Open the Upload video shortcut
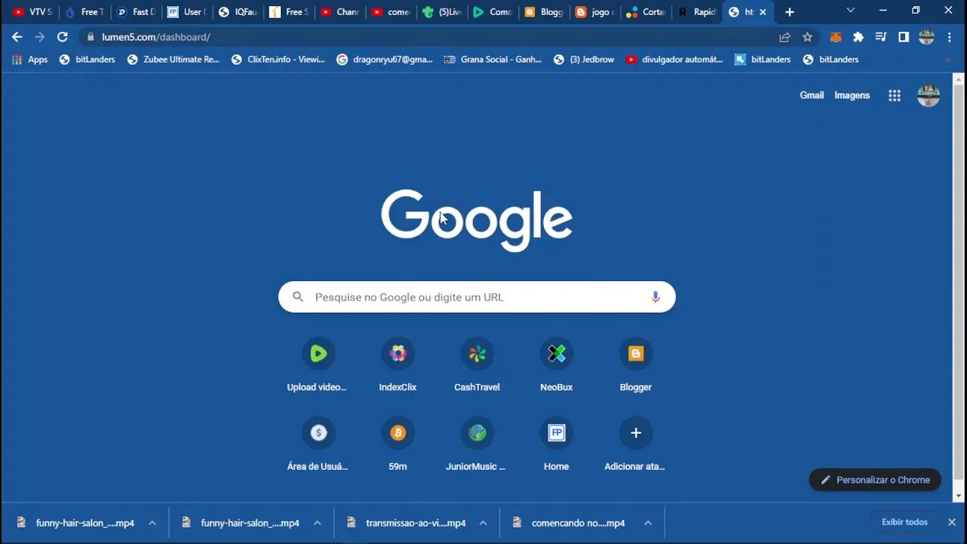The width and height of the screenshot is (967, 544). [x=318, y=366]
